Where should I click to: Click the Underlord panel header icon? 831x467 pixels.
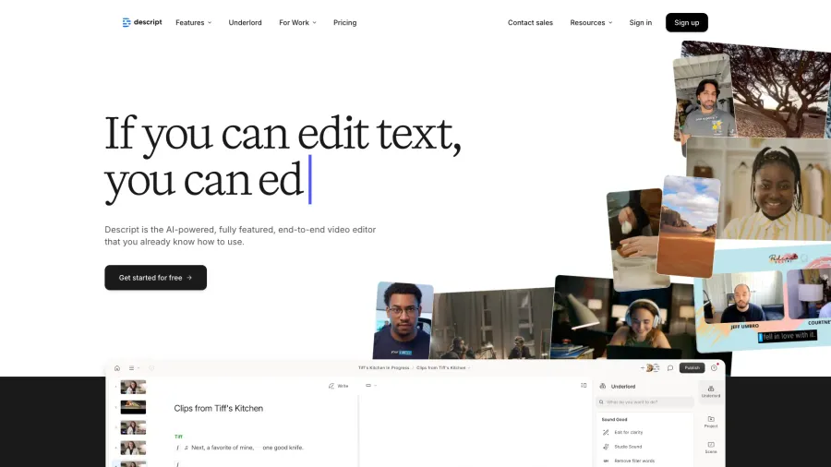pyautogui.click(x=603, y=387)
